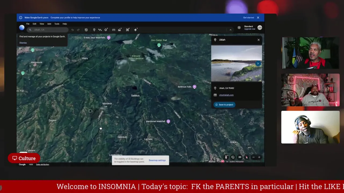
Task: Click the Bellevue Falls marker
Action: [x=194, y=87]
